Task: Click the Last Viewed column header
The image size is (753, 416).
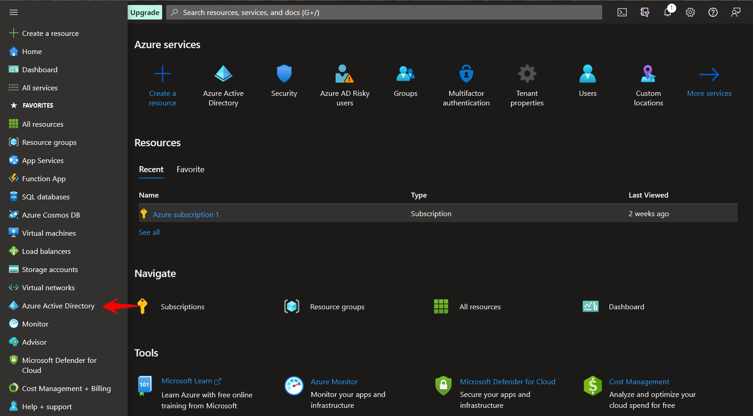Action: point(649,195)
